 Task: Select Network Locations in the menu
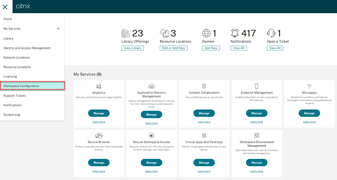tap(16, 57)
